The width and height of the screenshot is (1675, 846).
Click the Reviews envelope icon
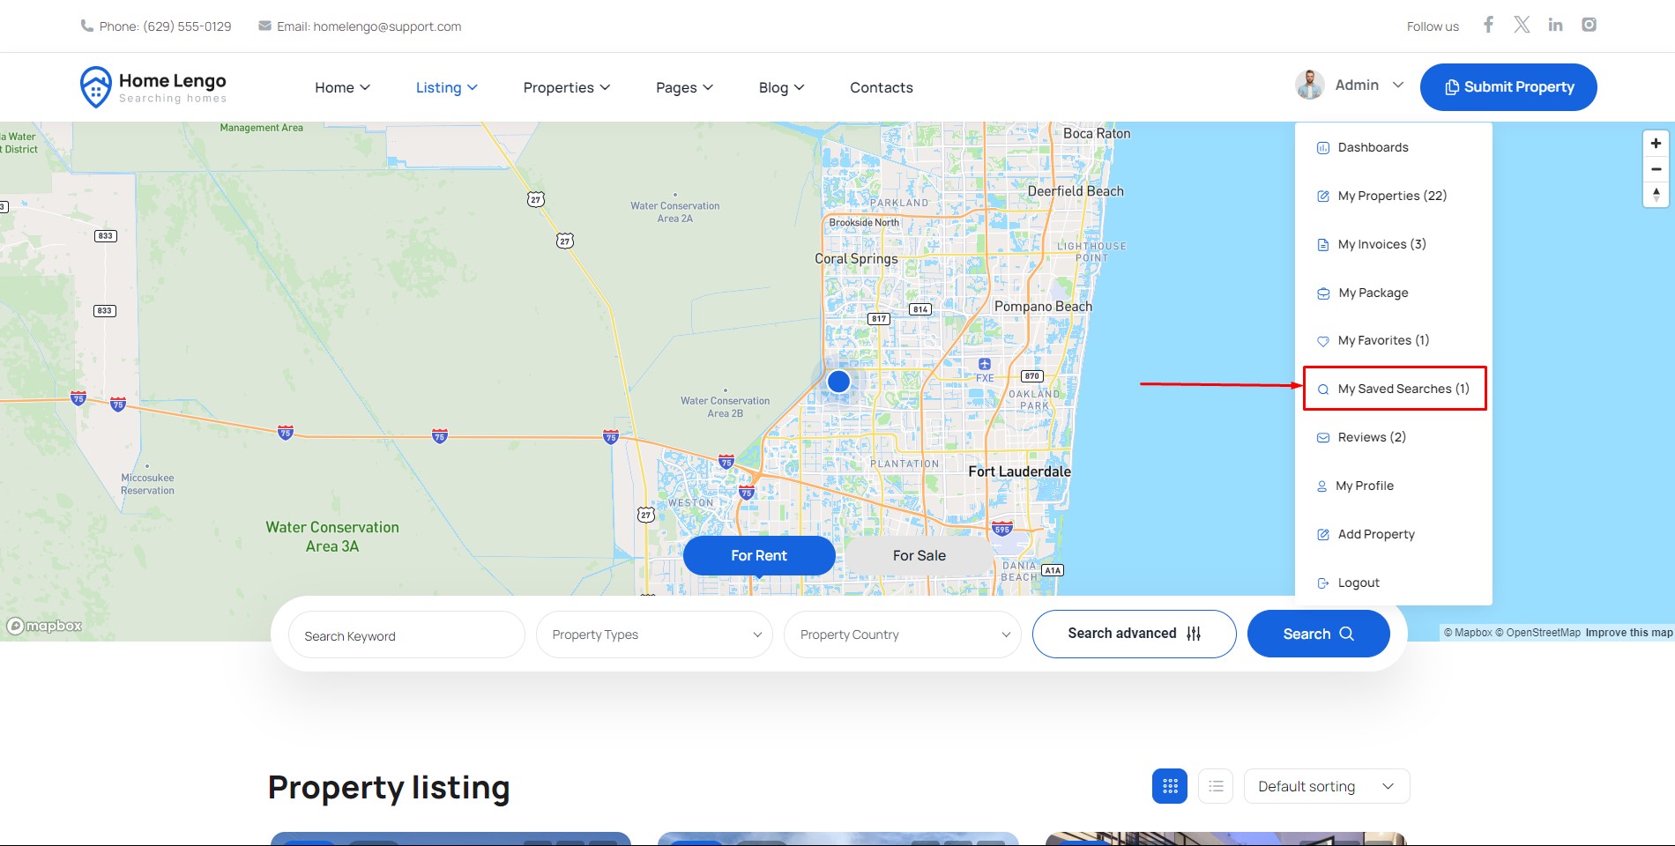click(1322, 438)
